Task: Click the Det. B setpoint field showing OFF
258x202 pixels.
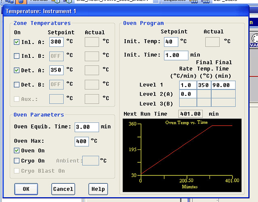Action: pyautogui.click(x=57, y=84)
